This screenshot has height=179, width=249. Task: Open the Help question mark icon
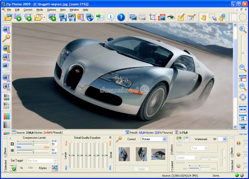click(x=121, y=17)
